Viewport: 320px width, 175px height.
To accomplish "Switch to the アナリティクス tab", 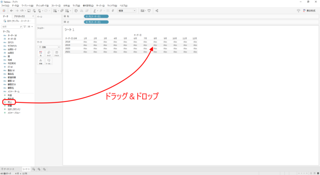I will tap(19, 16).
